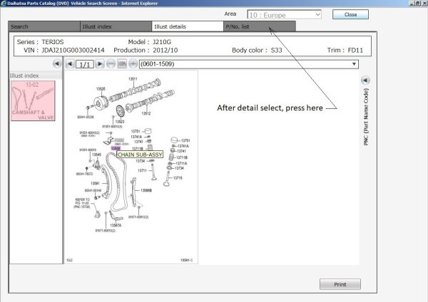Go to previous illustration page
The height and width of the screenshot is (302, 428).
pos(70,64)
